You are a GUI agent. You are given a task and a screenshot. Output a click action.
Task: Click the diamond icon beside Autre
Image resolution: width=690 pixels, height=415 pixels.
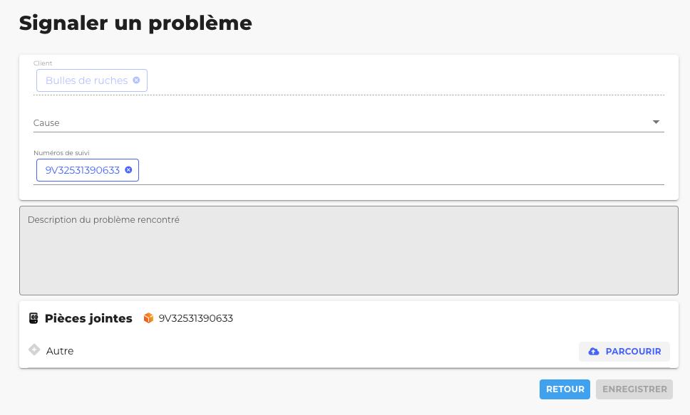(34, 350)
